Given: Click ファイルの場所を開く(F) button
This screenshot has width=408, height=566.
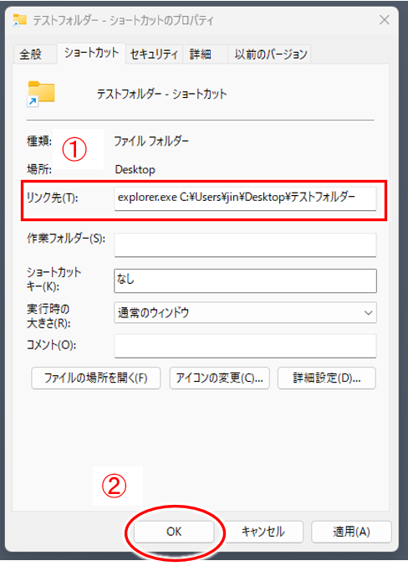Looking at the screenshot, I should (96, 378).
